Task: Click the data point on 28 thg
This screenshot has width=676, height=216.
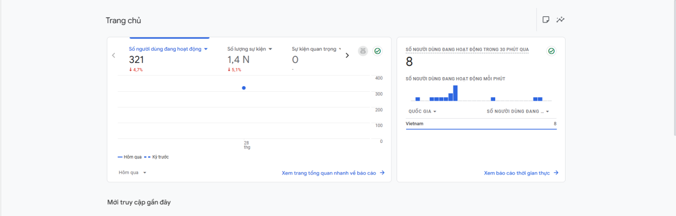Action: tap(244, 88)
